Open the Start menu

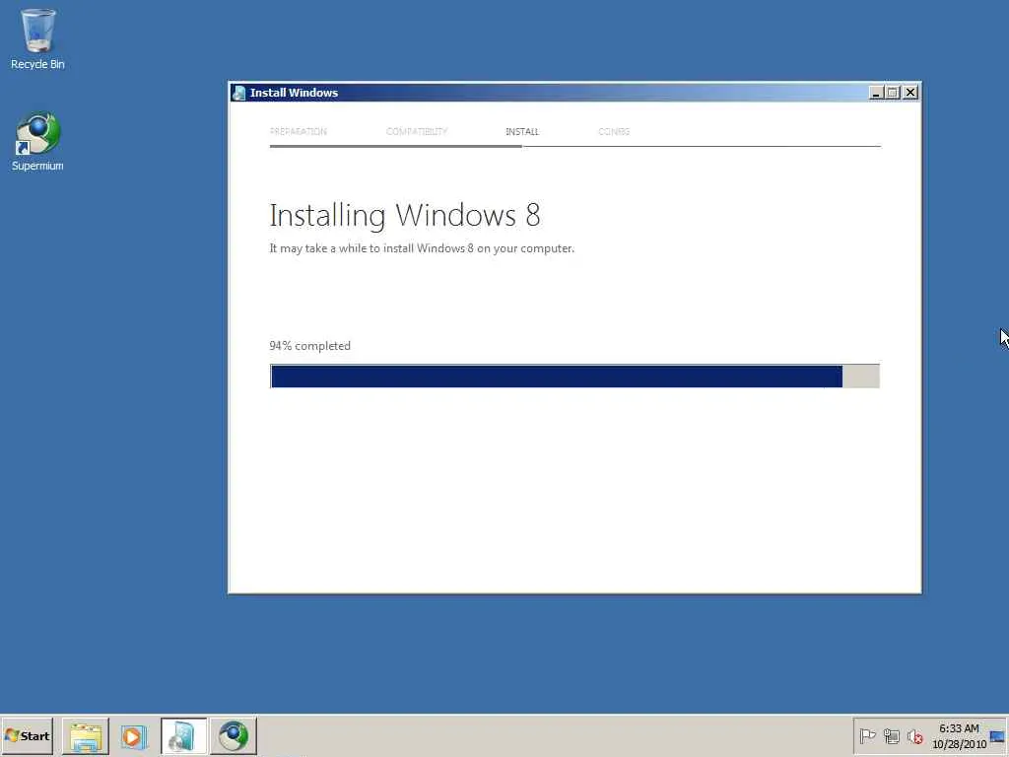pos(27,735)
